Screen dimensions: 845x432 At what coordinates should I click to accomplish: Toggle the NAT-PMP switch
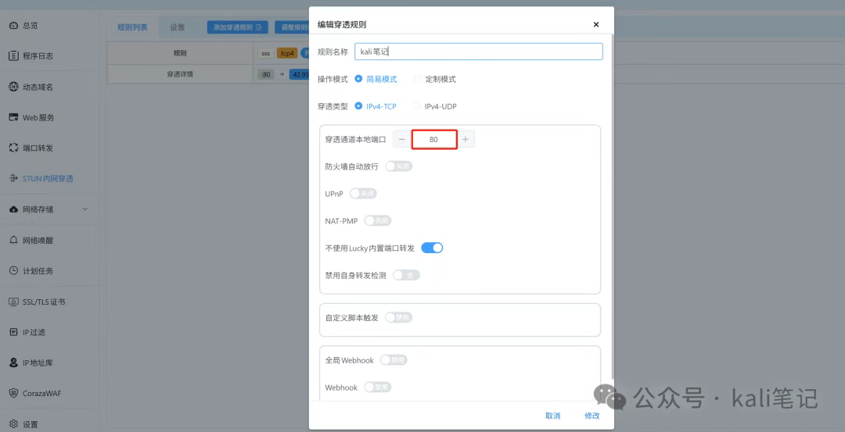[377, 220]
